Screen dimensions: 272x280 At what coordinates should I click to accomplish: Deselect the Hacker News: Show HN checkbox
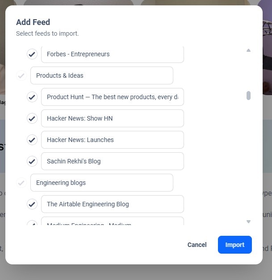coord(32,118)
